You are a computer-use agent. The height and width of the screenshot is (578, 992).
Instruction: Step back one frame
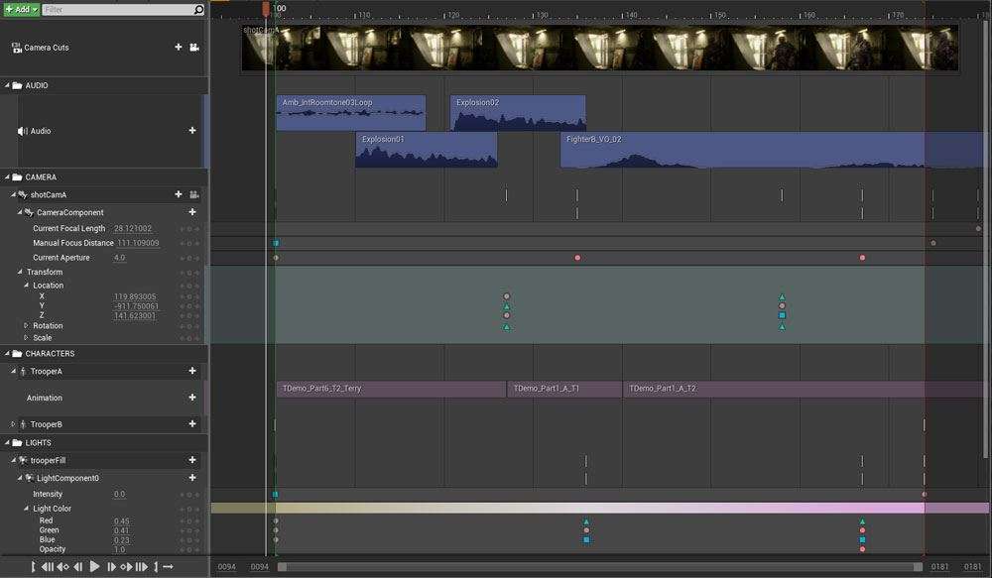point(77,567)
